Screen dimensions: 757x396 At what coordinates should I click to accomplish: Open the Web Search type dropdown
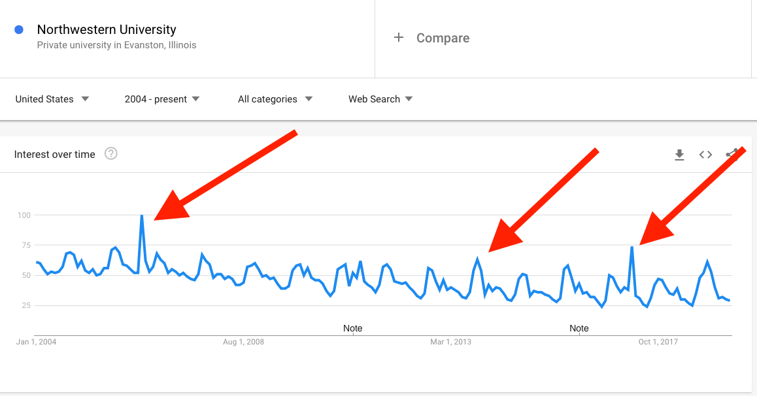pos(380,99)
